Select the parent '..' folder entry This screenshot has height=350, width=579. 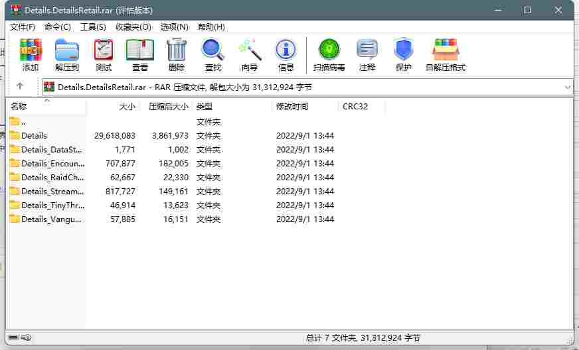coord(18,122)
